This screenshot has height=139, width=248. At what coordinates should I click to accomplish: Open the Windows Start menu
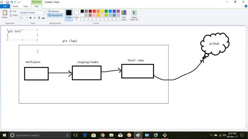(x=4, y=135)
